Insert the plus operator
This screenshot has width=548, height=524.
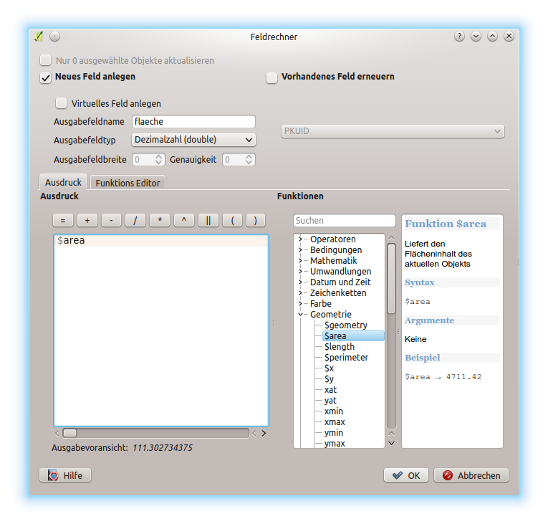coord(87,221)
